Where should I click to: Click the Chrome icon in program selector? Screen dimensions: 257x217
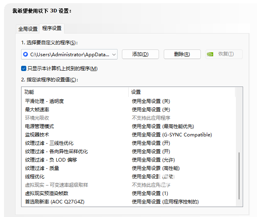[26, 54]
